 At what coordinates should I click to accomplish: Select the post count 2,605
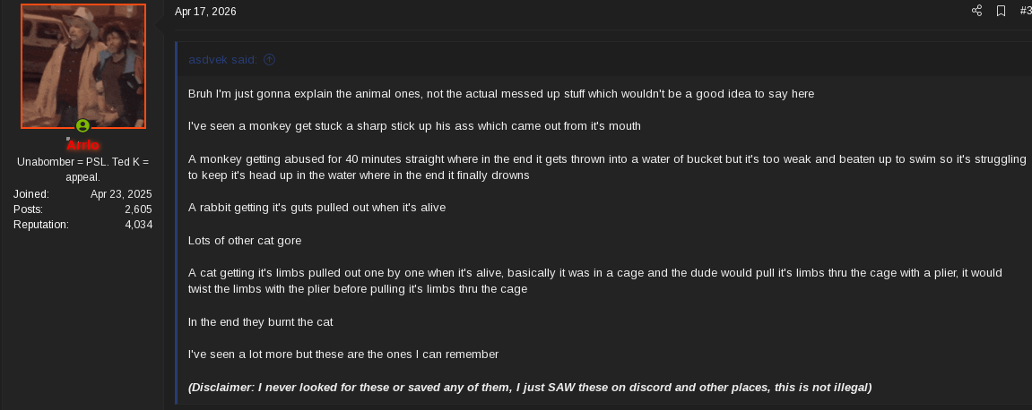(x=137, y=209)
